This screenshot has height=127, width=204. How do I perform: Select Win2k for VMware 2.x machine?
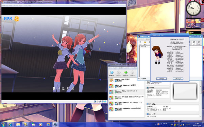[x=126, y=86]
